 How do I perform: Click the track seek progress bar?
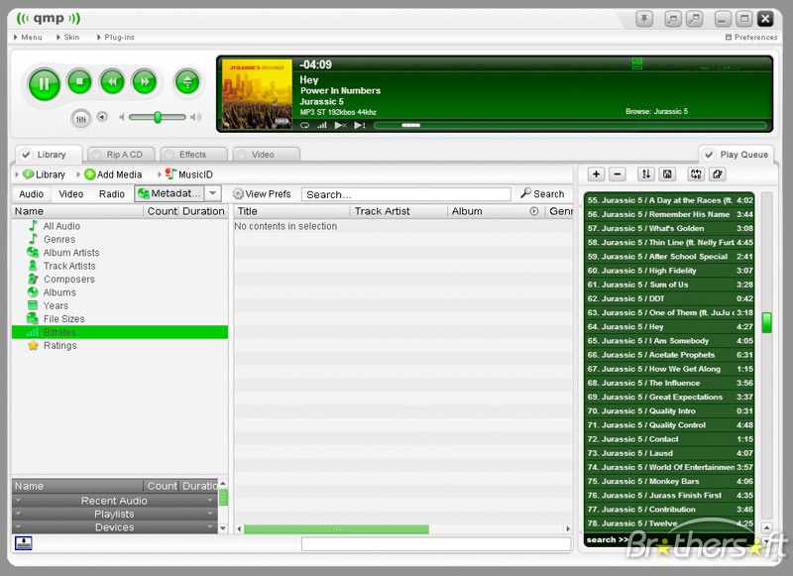[570, 126]
